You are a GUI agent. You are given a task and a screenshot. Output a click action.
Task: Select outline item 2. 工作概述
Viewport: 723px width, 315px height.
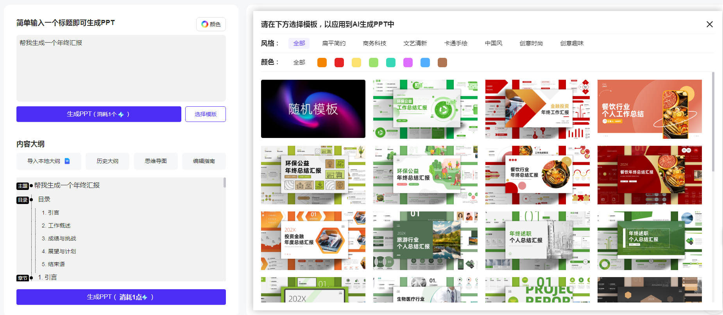pyautogui.click(x=56, y=226)
